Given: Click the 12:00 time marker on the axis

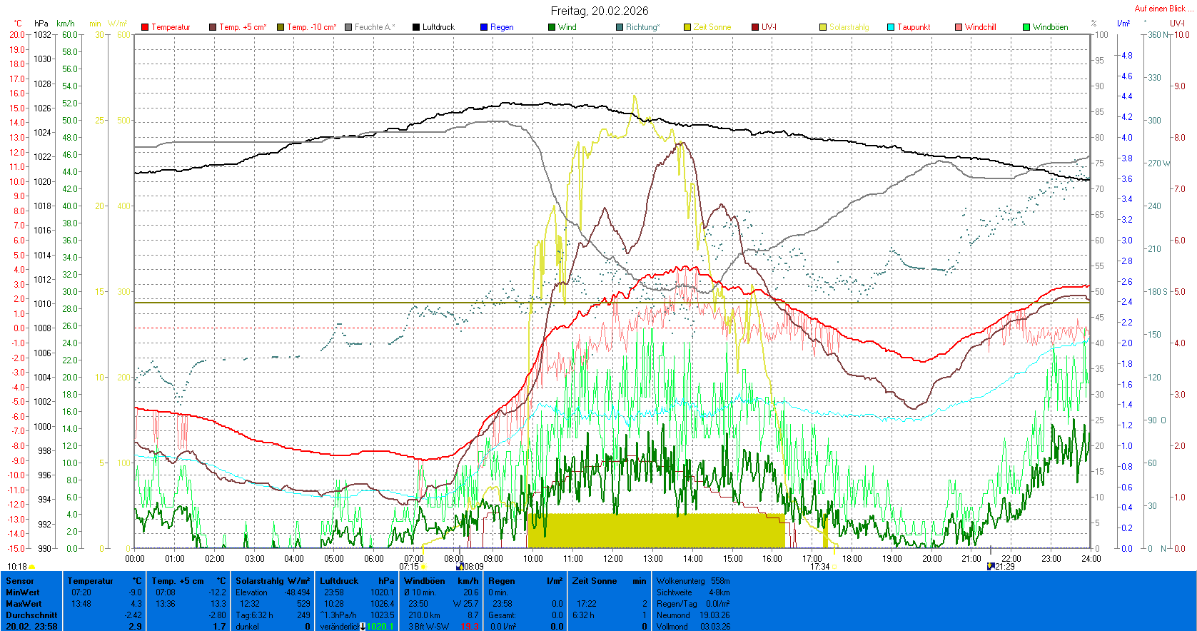Looking at the screenshot, I should click(x=612, y=559).
